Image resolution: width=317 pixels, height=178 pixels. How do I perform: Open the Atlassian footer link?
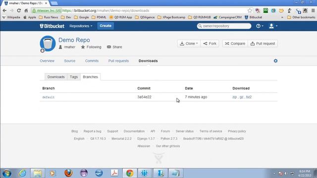pos(144,146)
